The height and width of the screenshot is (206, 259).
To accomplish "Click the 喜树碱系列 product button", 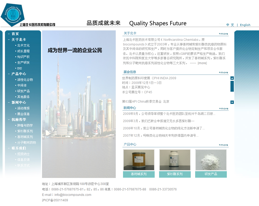I will coord(139,174).
